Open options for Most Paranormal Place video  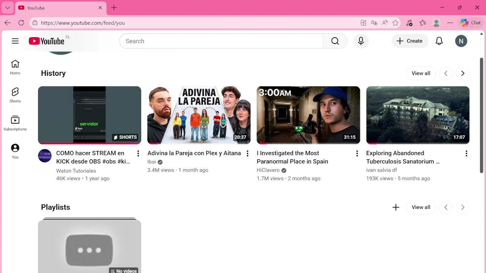coord(357,154)
